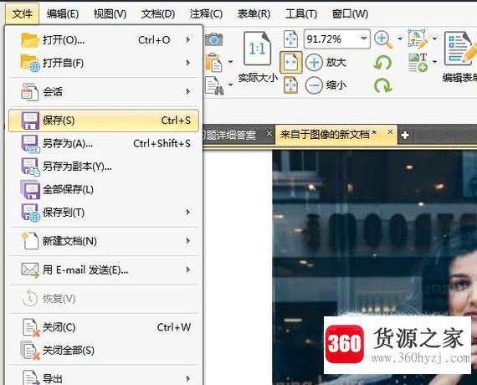The width and height of the screenshot is (477, 385).
Task: Click the open folder icon beside 打开(O)
Action: 30,40
